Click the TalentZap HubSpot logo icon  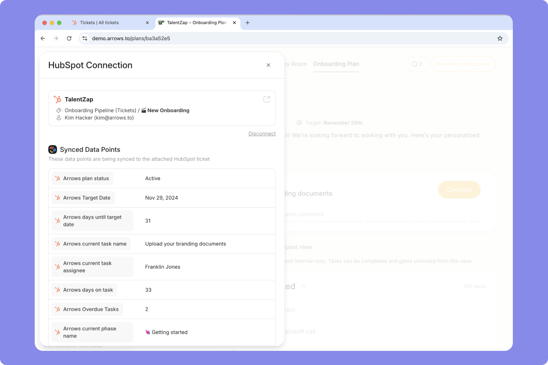click(x=57, y=99)
